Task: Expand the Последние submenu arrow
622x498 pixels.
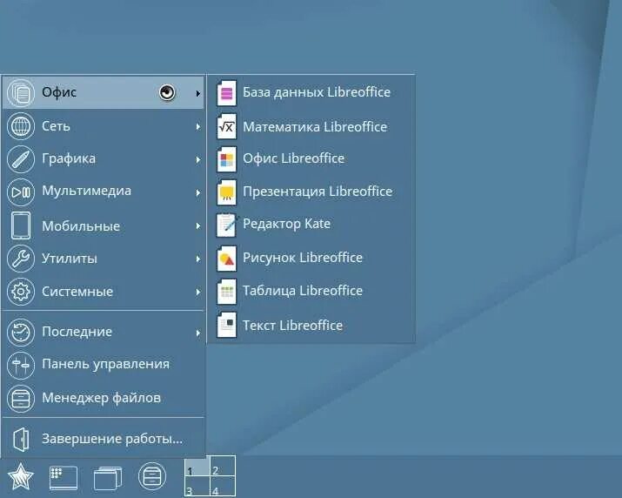Action: [197, 333]
